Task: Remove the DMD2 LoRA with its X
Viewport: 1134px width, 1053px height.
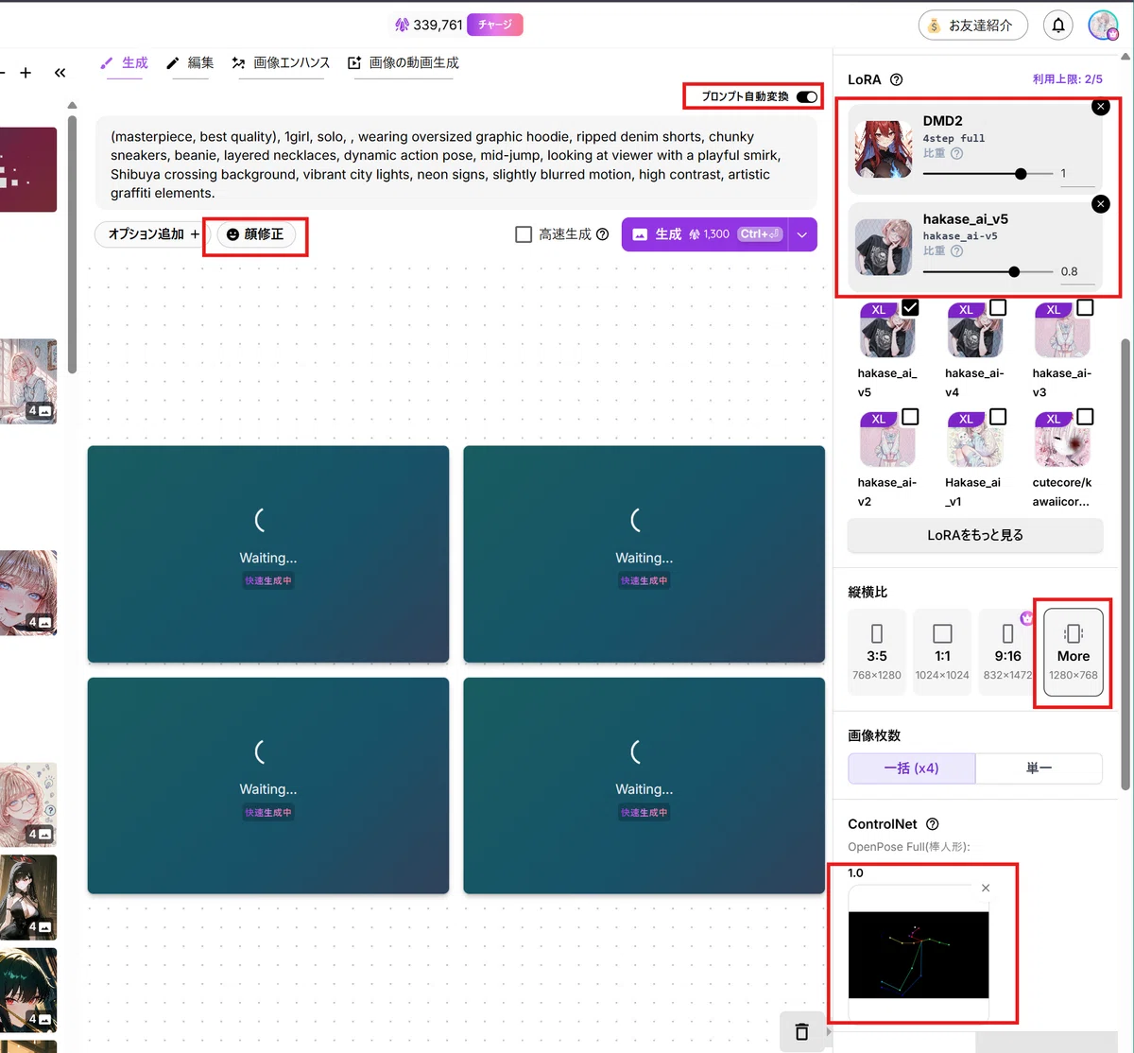Action: (x=1101, y=107)
